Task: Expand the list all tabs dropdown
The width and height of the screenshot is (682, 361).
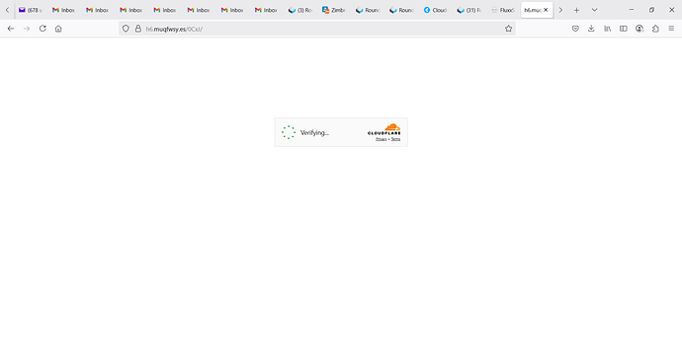Action: click(594, 10)
